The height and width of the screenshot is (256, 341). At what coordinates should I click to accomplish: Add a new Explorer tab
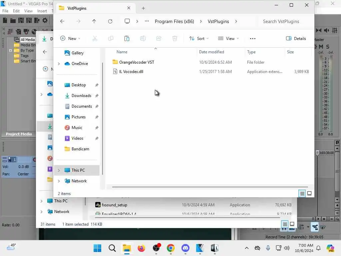click(x=143, y=8)
